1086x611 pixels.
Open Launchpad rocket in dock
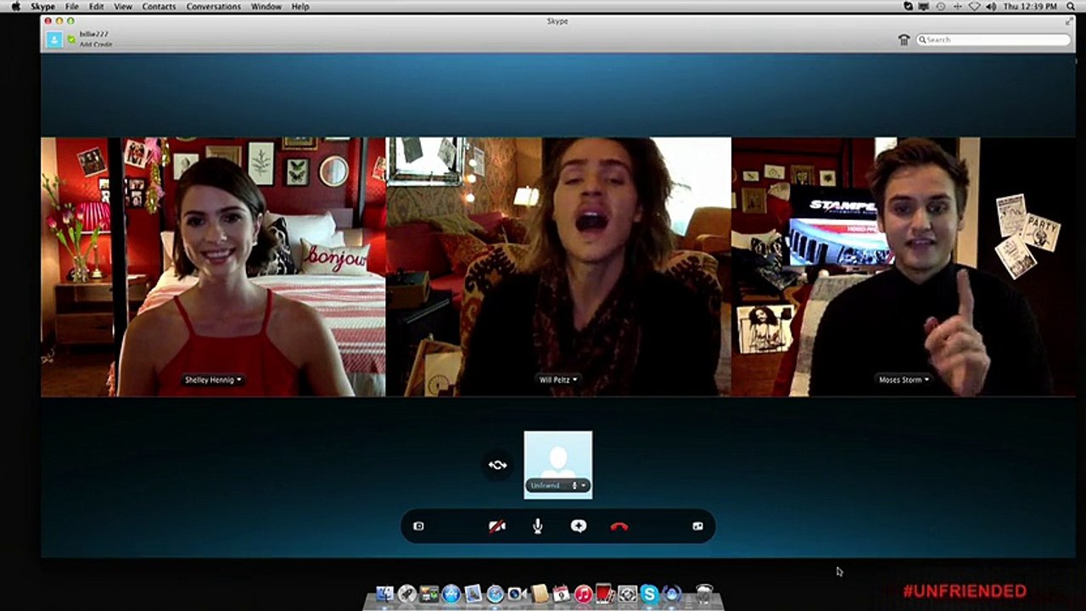(x=407, y=593)
